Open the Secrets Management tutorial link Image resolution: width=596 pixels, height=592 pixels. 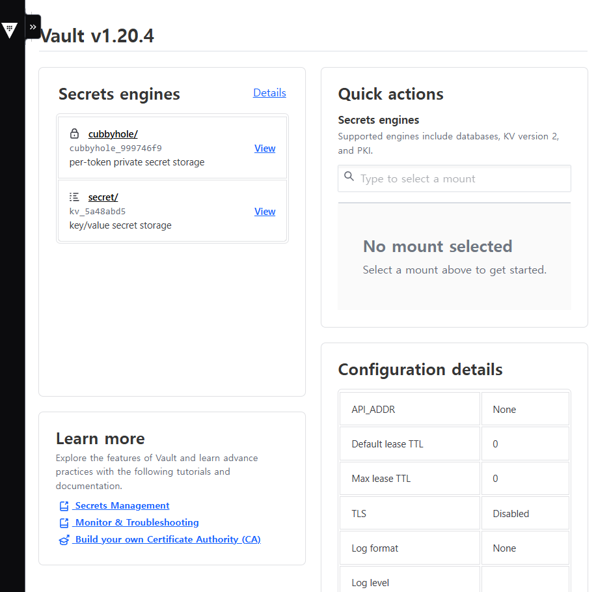click(x=122, y=505)
